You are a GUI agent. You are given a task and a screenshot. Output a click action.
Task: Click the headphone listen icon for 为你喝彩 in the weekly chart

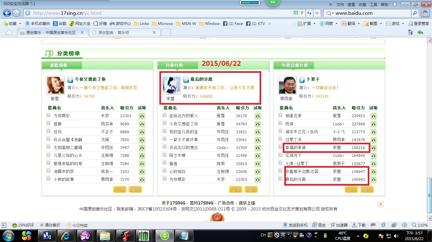[142, 116]
